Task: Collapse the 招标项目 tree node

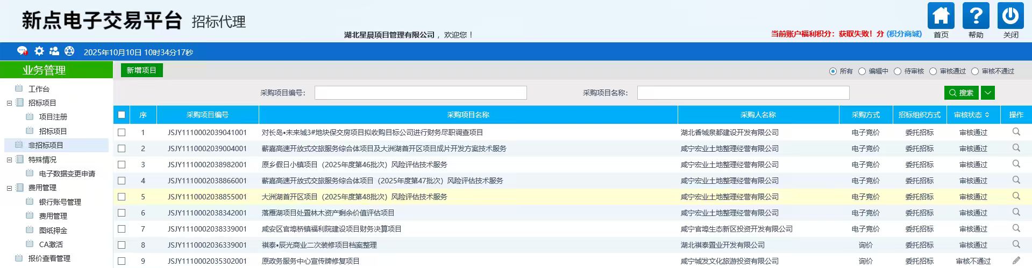Action: click(9, 103)
